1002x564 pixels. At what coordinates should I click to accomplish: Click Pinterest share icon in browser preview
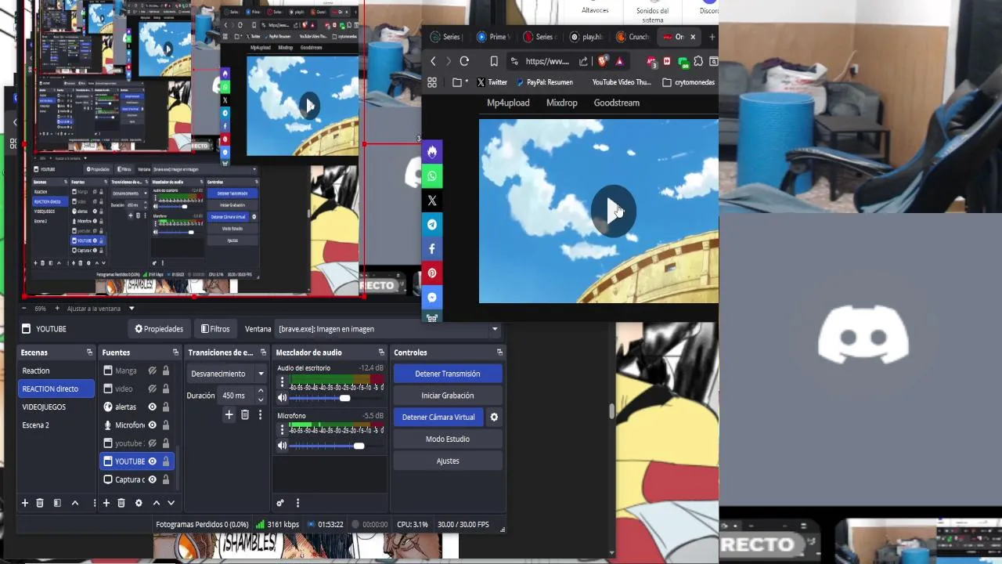[432, 273]
